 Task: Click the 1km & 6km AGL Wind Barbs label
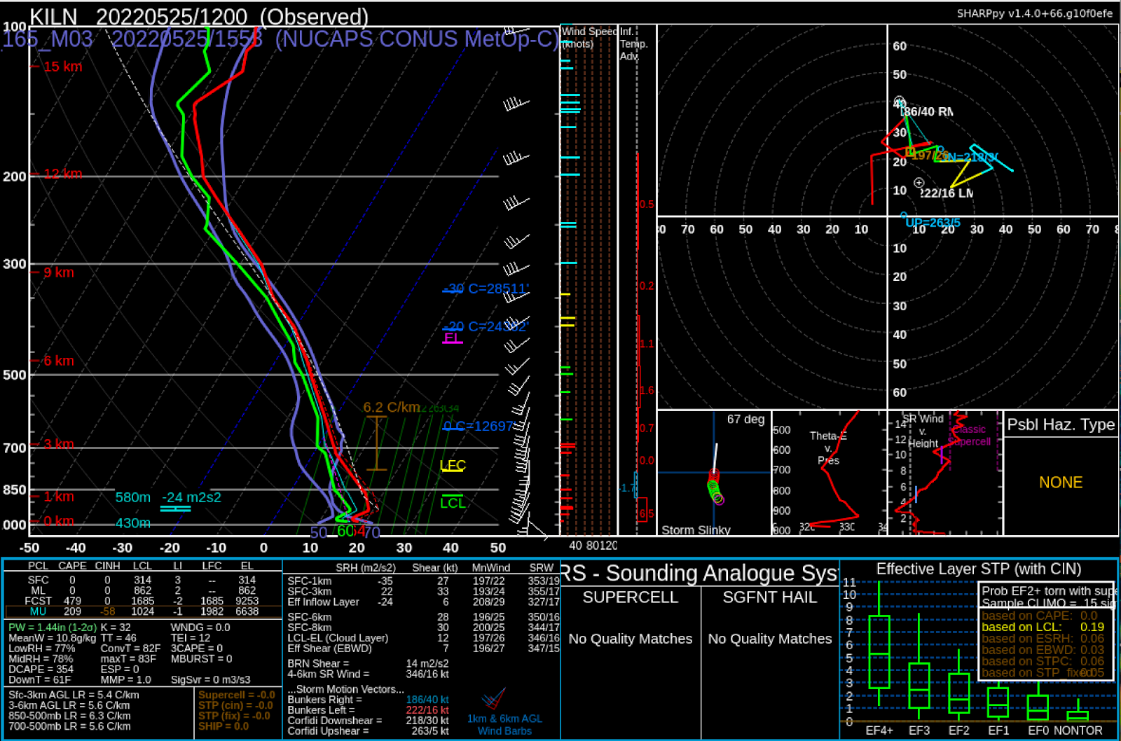[x=504, y=725]
